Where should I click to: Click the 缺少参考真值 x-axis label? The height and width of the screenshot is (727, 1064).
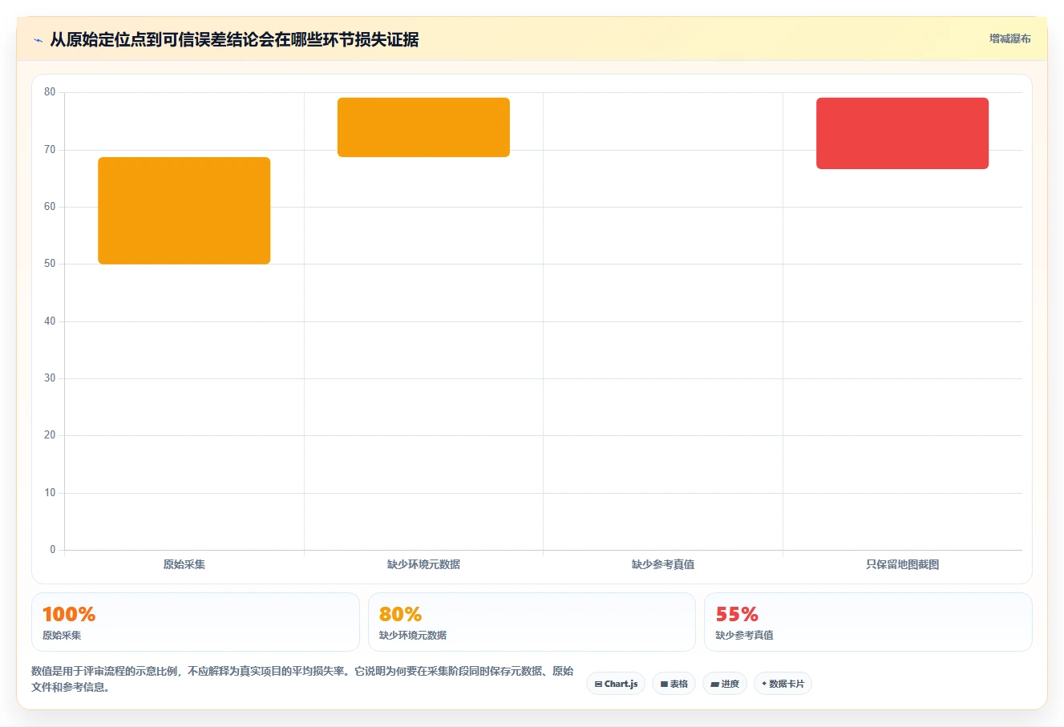click(663, 564)
